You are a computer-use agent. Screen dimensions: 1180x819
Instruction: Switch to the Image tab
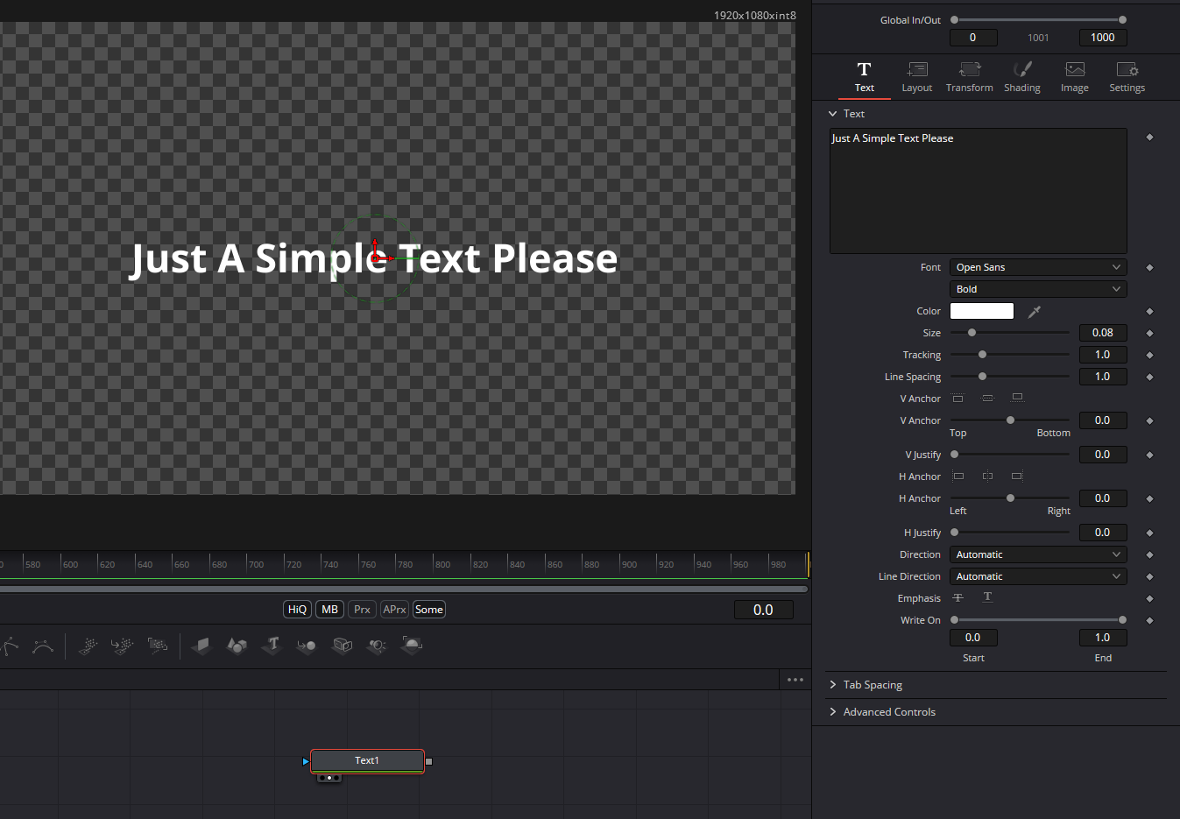(x=1075, y=77)
